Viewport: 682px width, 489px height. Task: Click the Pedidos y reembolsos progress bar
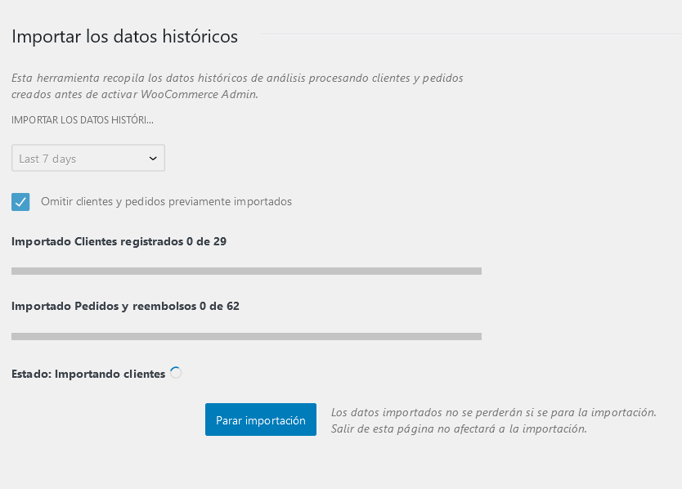[246, 336]
